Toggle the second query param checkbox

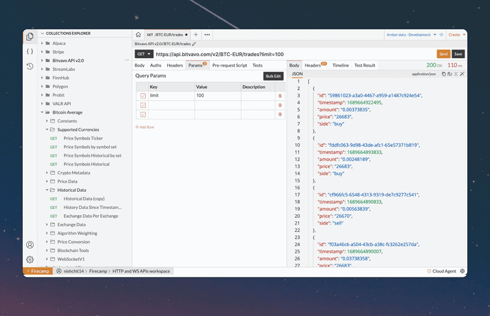[143, 105]
